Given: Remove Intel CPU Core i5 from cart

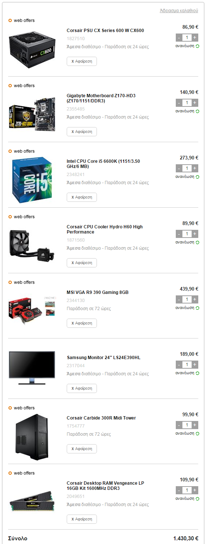Looking at the screenshot, I should (x=82, y=197).
